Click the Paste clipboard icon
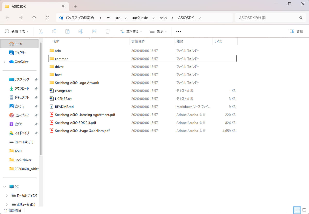 point(67,31)
